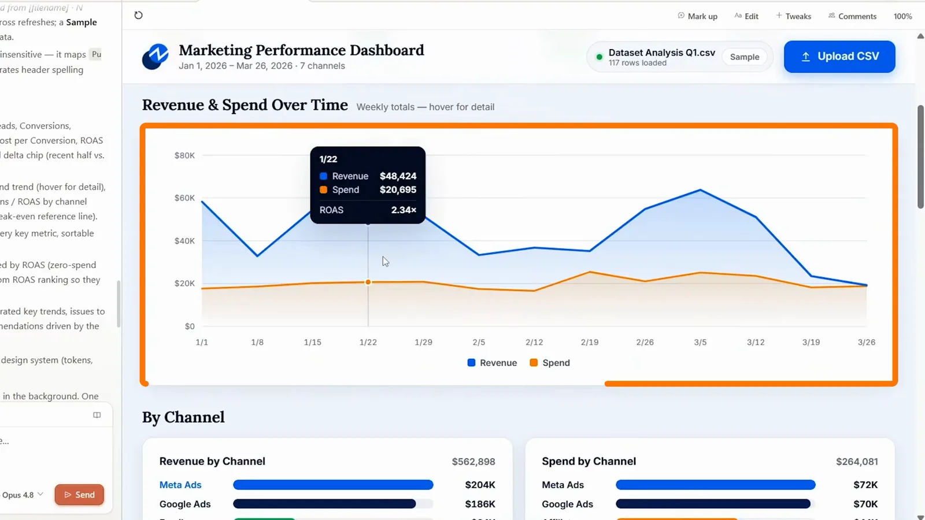Open the Comments panel
The image size is (925, 520).
(852, 16)
